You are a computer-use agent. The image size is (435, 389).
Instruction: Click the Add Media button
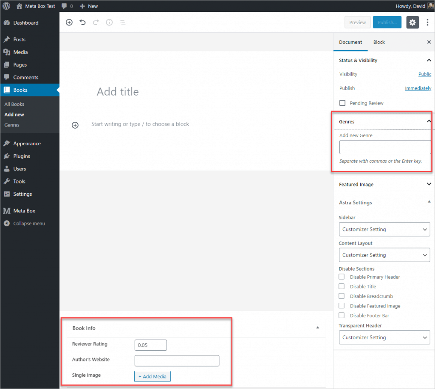coord(153,376)
